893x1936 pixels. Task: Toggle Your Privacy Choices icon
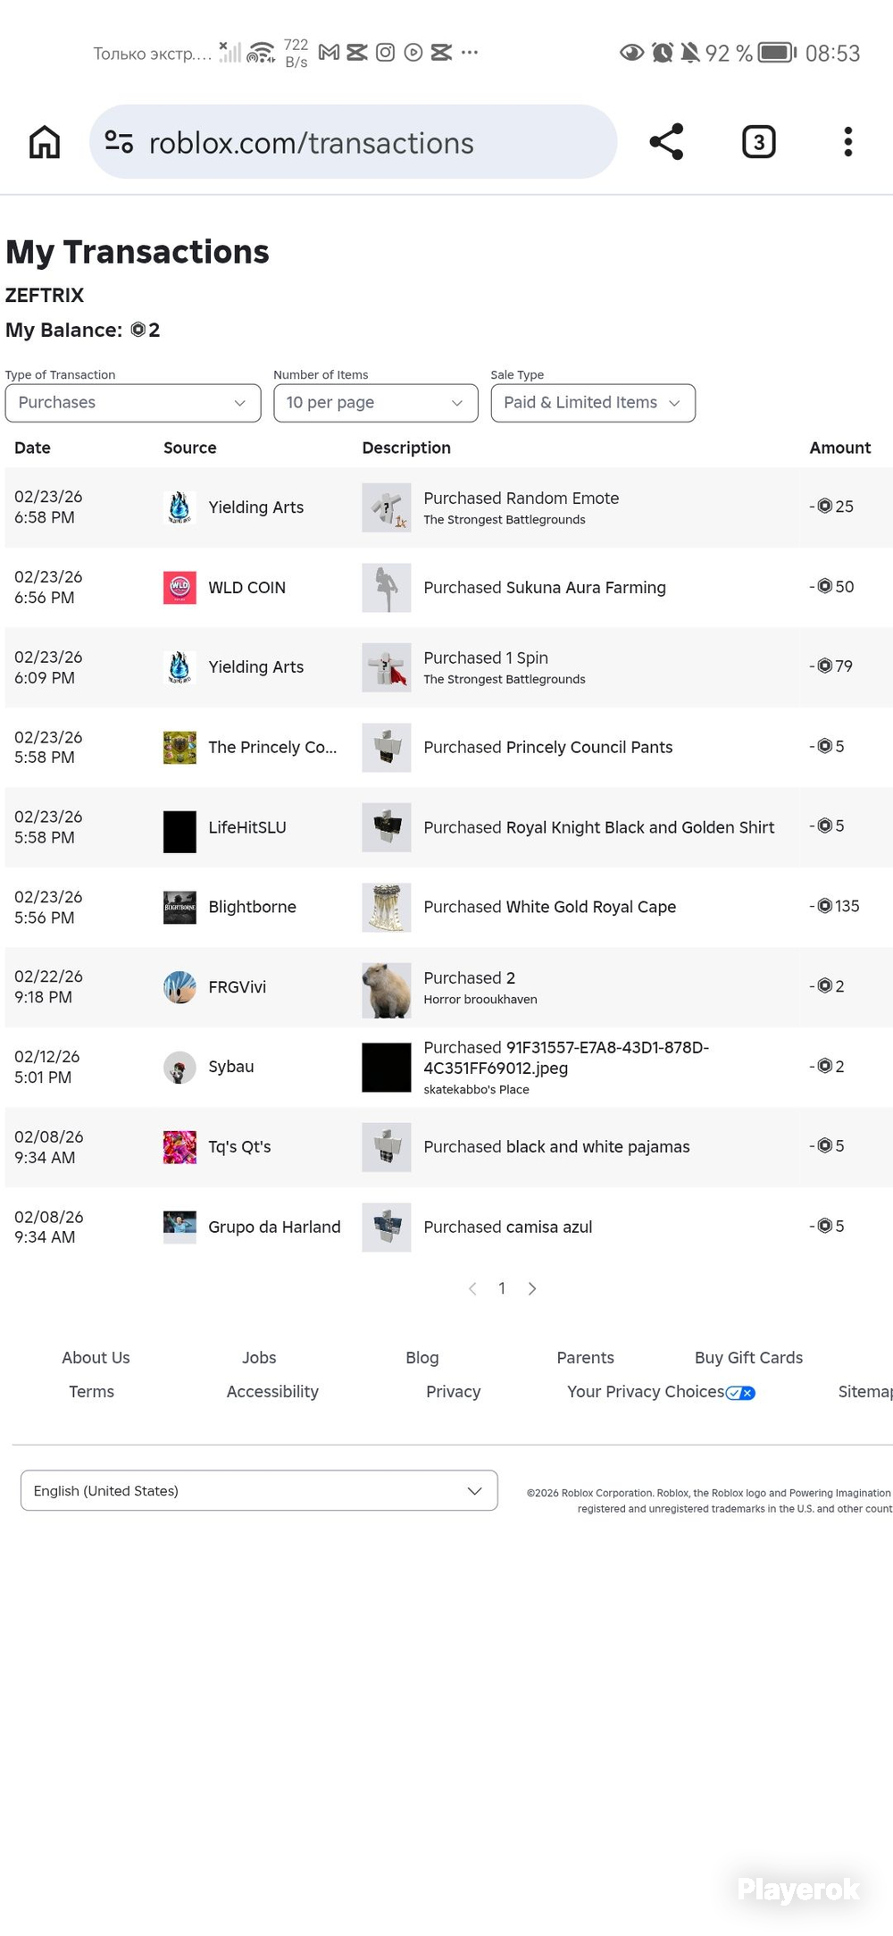click(740, 1393)
